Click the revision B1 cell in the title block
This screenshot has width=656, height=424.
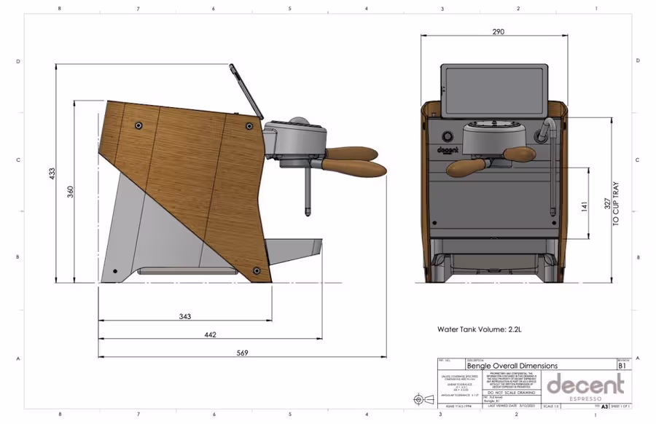(x=620, y=366)
